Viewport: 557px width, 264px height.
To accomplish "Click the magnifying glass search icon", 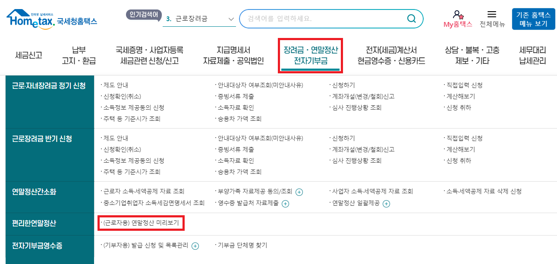I will click(x=410, y=19).
